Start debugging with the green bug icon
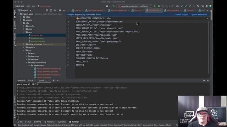 click(x=159, y=6)
